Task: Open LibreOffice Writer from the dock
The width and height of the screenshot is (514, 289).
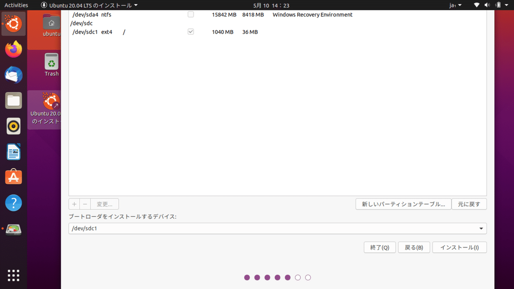Action: [13, 152]
